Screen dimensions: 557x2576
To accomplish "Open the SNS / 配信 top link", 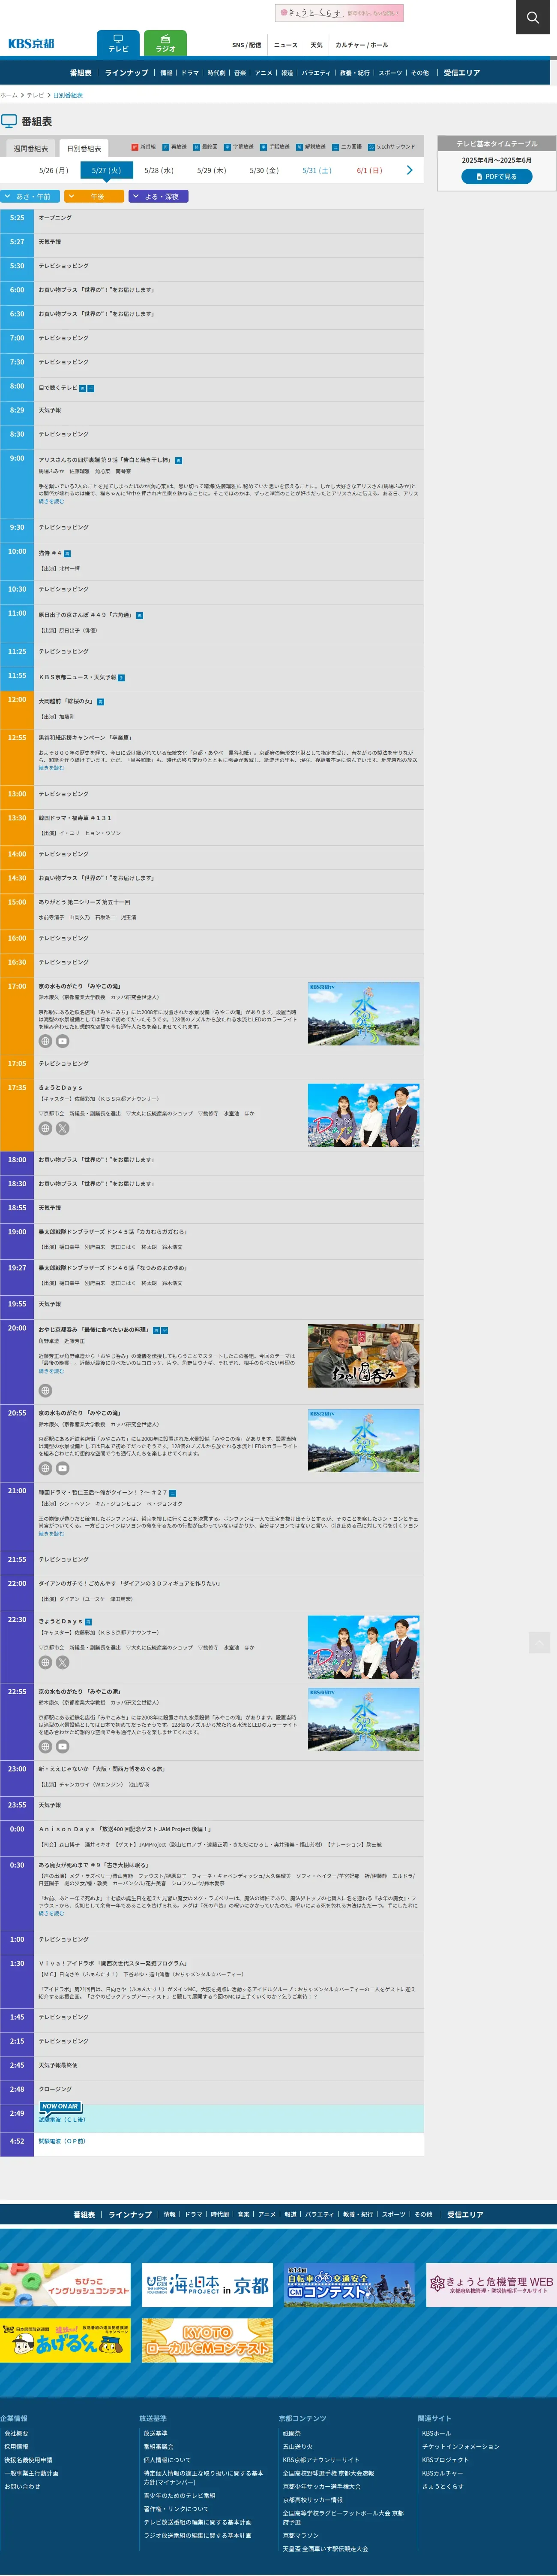I will (x=246, y=45).
